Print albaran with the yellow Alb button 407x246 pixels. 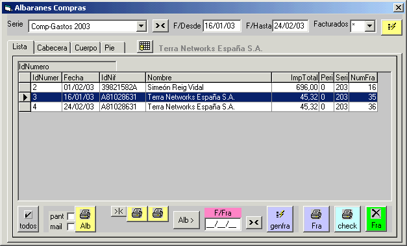click(x=86, y=219)
